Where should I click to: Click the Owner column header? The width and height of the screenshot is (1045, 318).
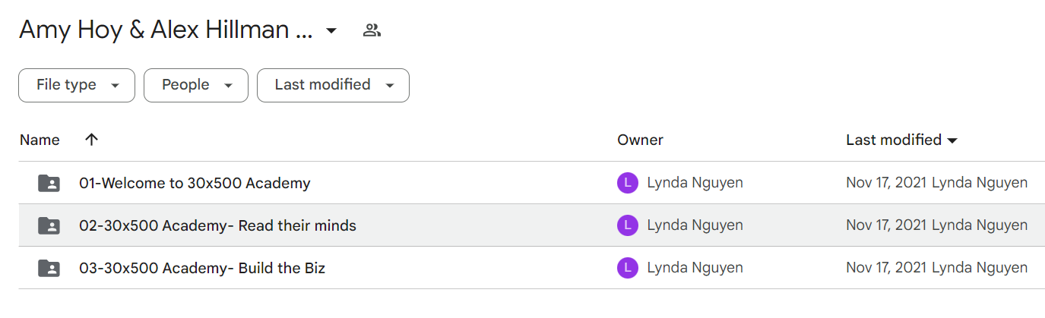coord(640,140)
